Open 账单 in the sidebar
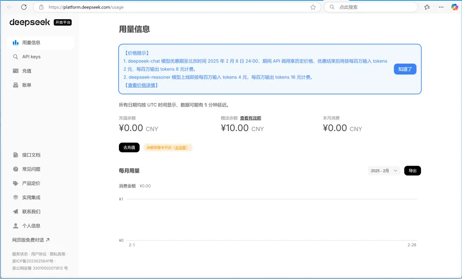 pyautogui.click(x=41, y=85)
